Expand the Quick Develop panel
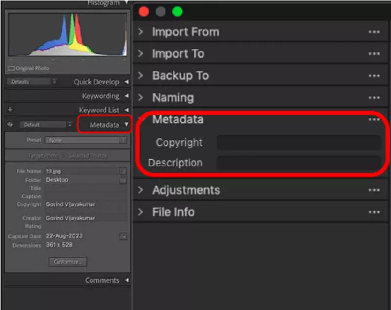The image size is (391, 310). point(127,81)
